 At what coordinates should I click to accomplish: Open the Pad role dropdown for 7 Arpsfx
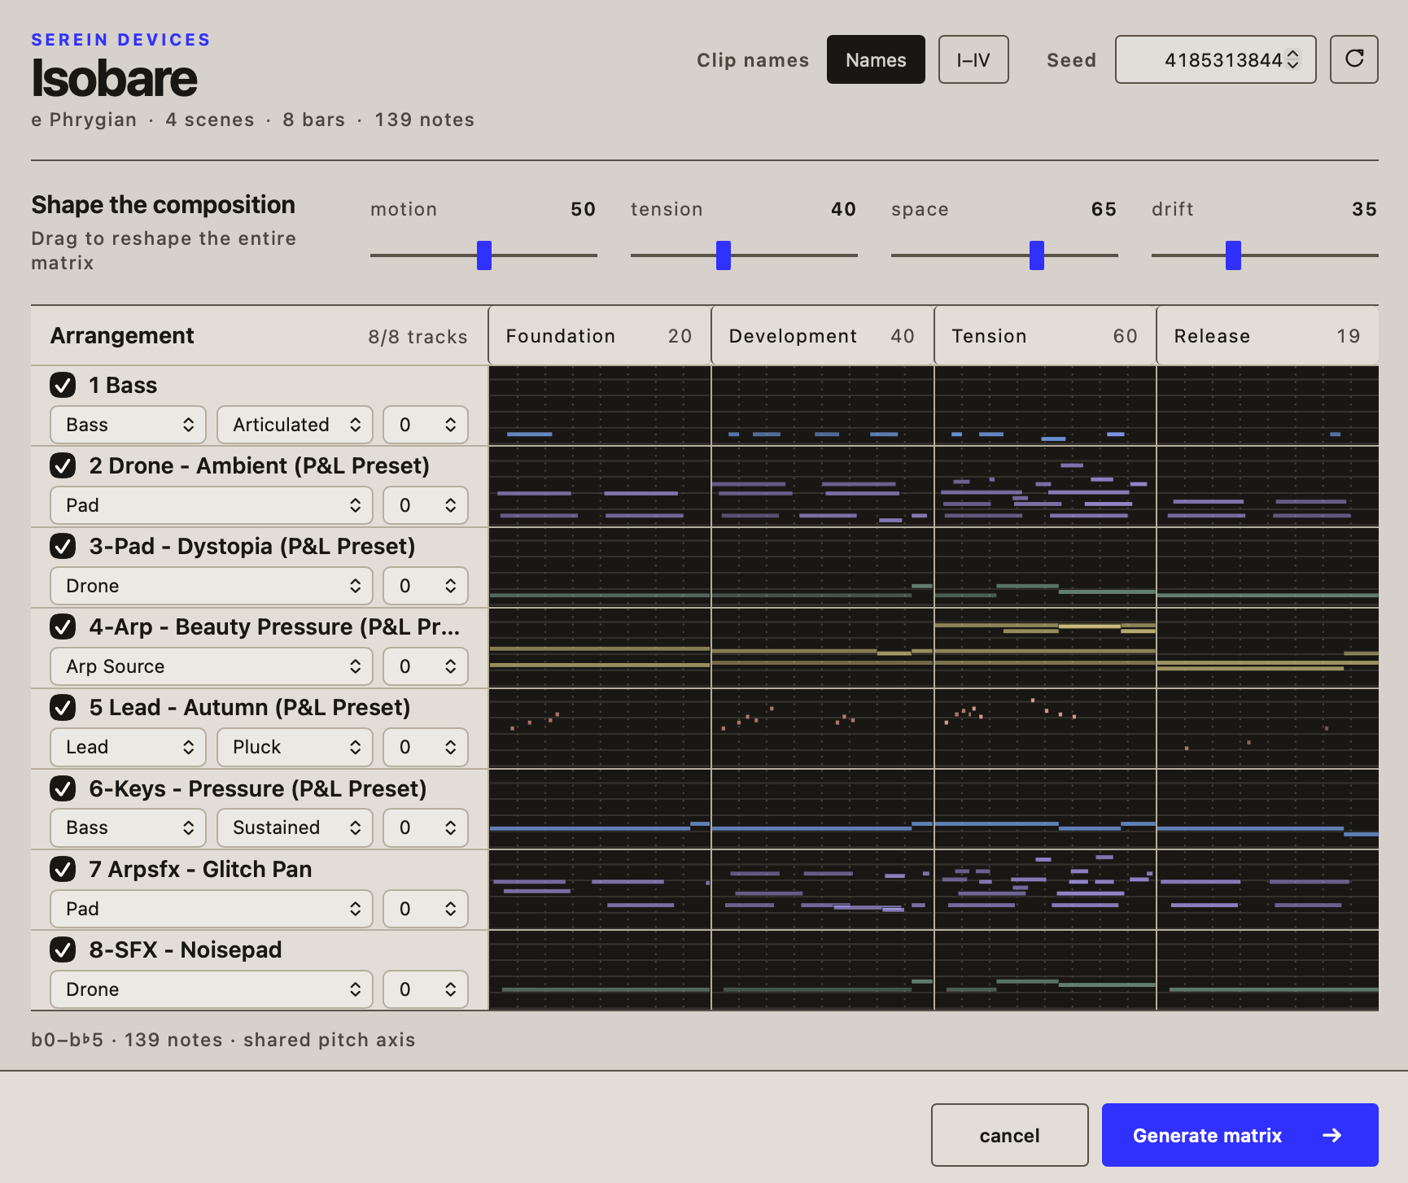[x=212, y=909]
